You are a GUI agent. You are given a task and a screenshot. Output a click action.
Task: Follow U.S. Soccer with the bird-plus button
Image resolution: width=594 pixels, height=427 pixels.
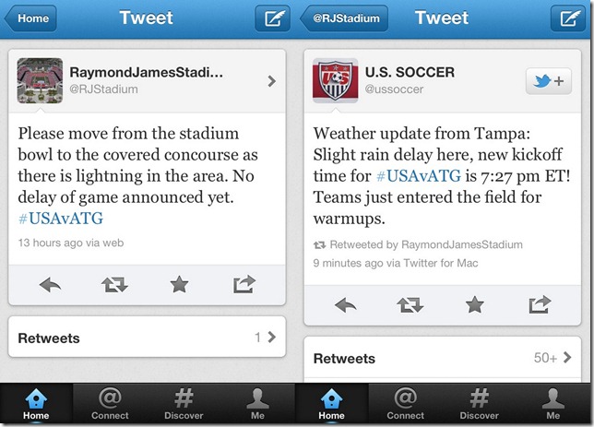click(x=548, y=81)
